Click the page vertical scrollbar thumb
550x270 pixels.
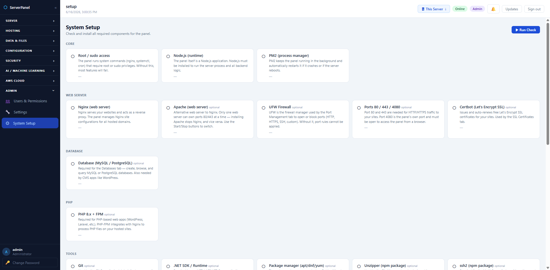(548, 84)
